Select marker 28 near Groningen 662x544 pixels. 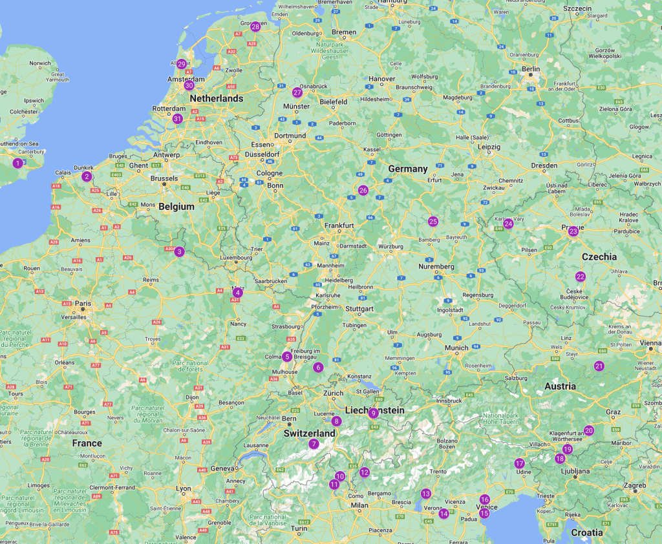(x=255, y=26)
